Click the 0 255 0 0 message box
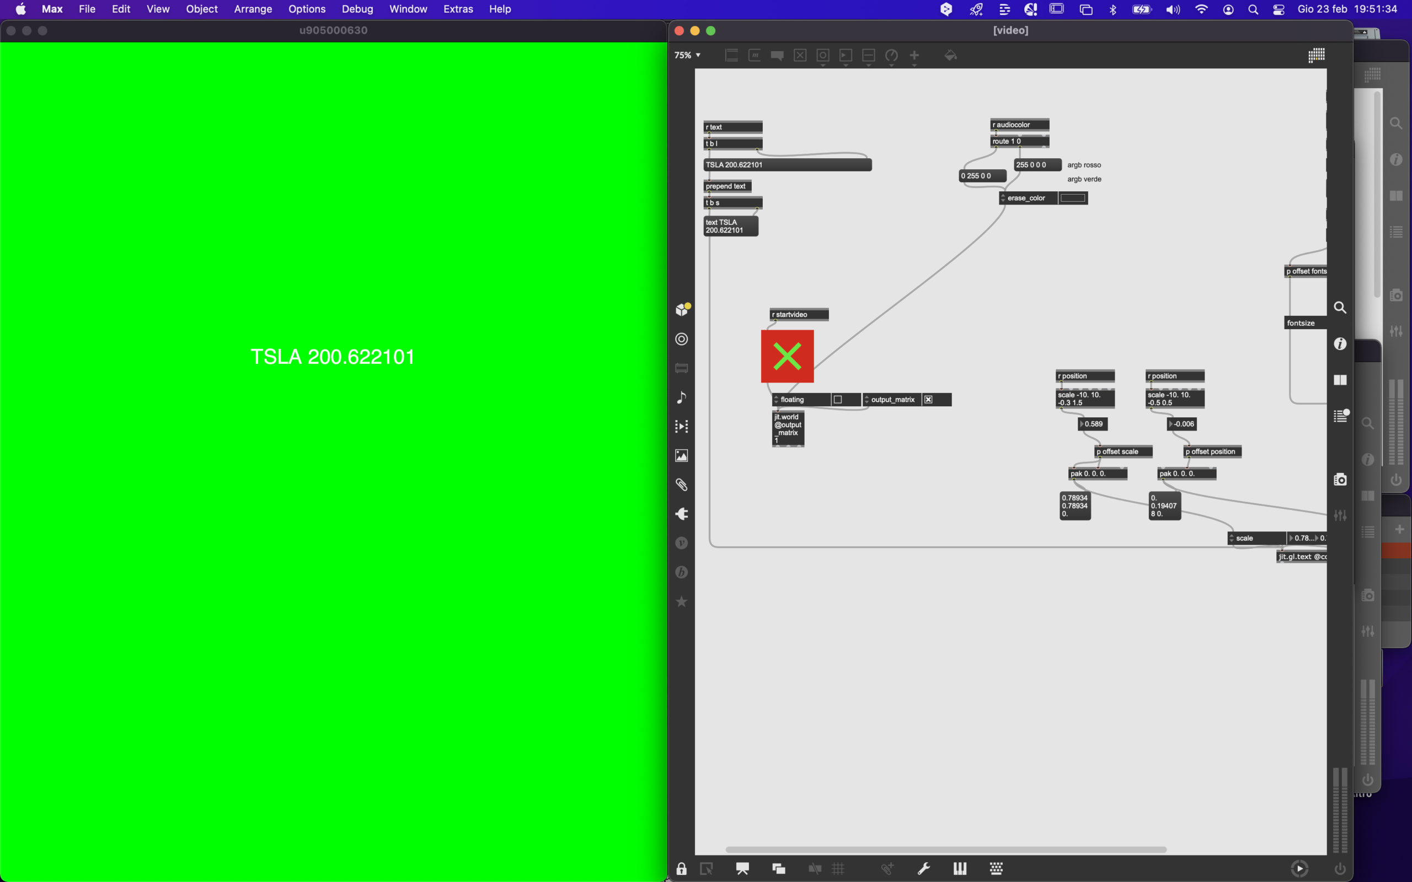1412x882 pixels. click(982, 176)
